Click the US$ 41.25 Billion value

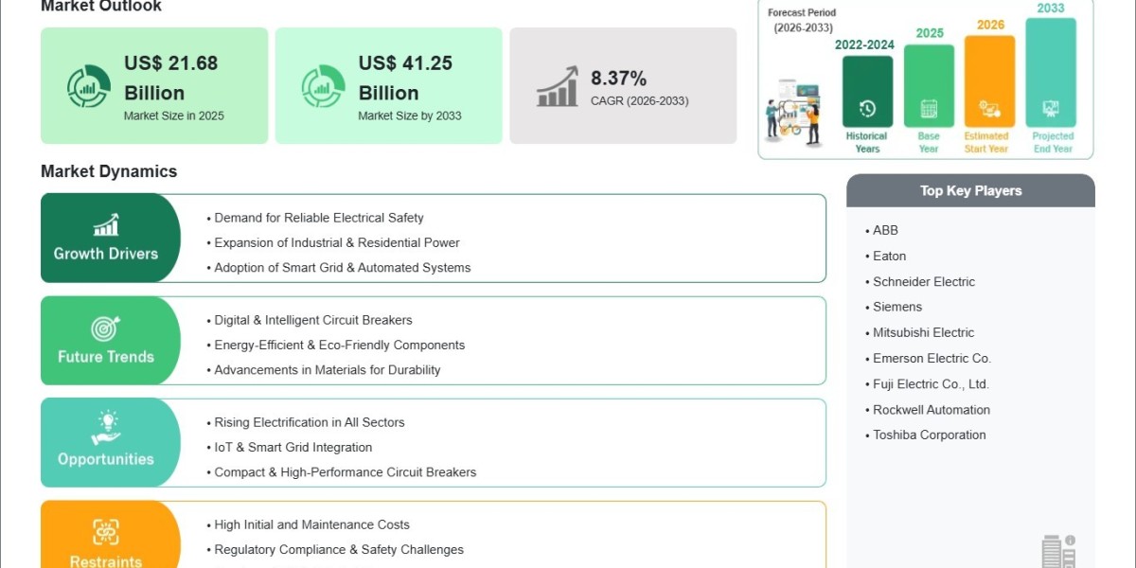point(405,78)
